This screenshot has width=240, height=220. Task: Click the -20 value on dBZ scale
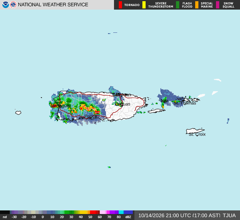tap(24, 217)
